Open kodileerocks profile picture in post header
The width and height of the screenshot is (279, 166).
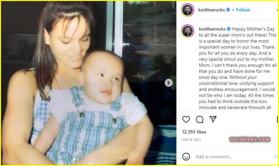point(187,10)
